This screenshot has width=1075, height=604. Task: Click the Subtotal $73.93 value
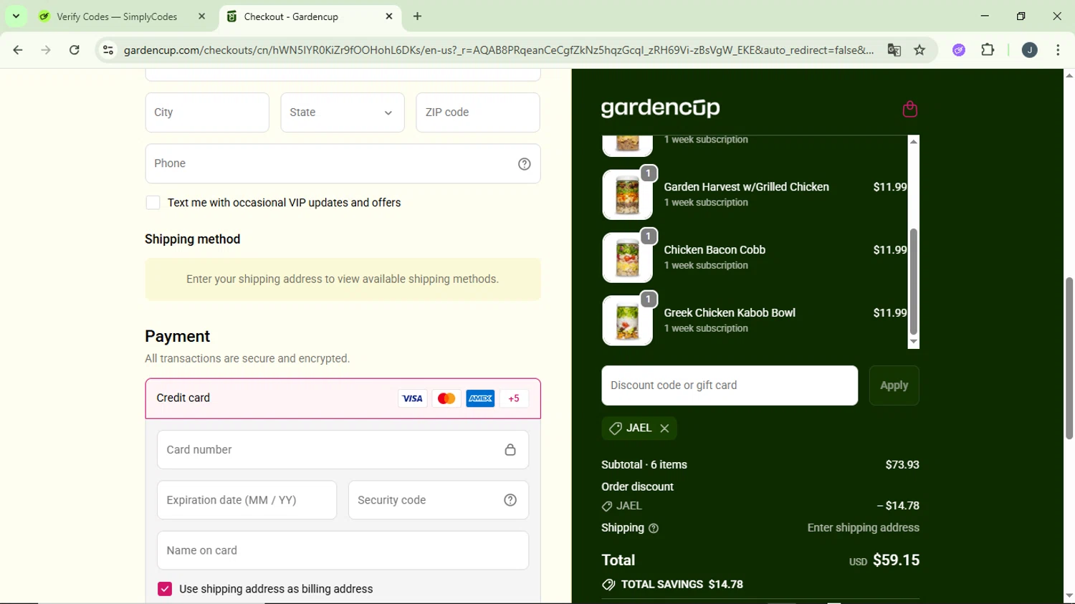tap(902, 465)
